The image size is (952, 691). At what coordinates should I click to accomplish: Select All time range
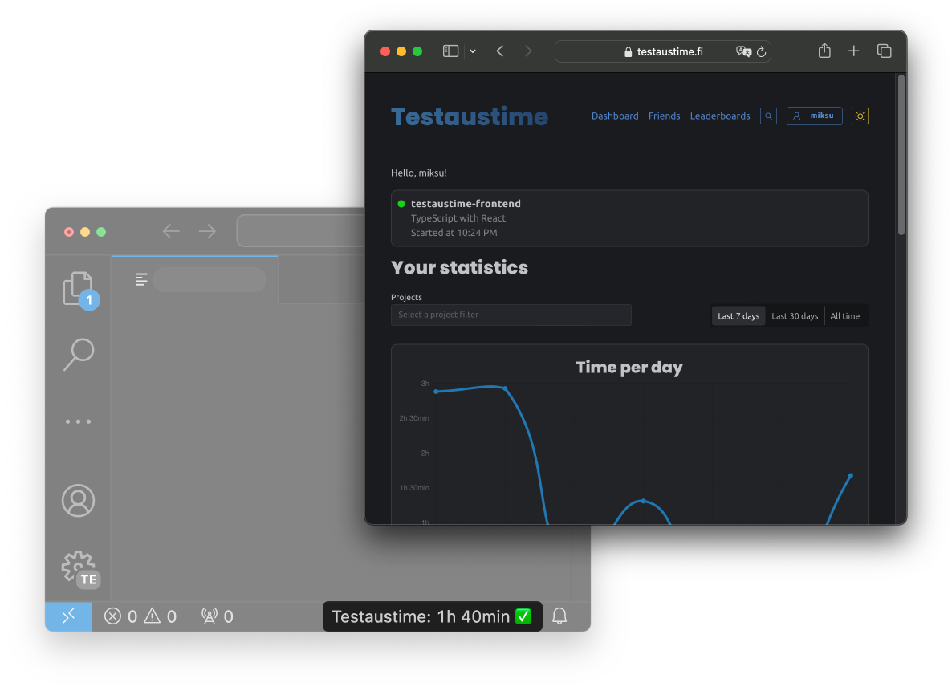845,315
